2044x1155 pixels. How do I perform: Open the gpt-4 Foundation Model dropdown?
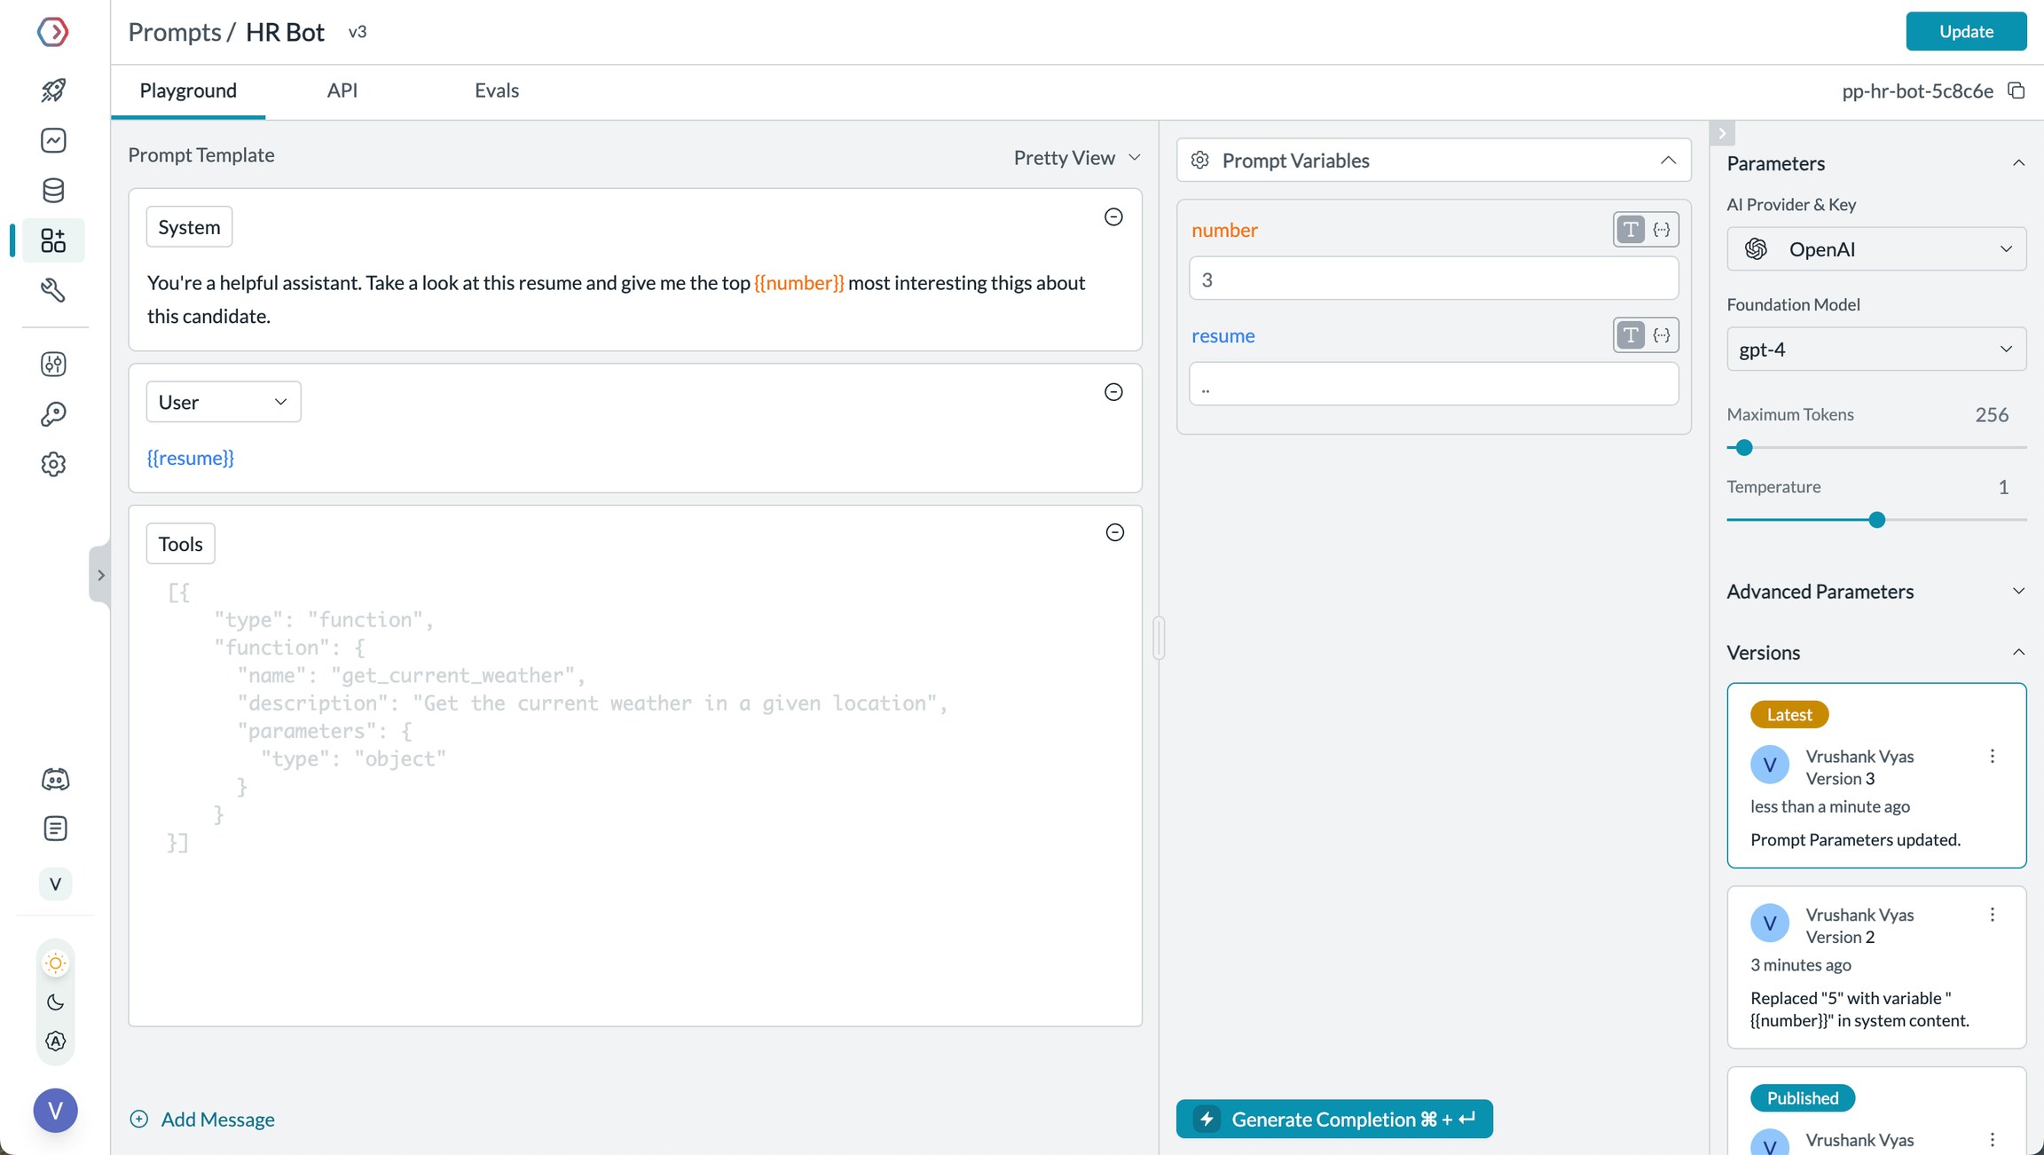(x=1875, y=349)
